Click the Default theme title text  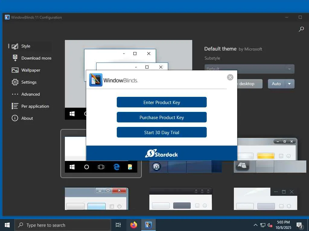(220, 49)
